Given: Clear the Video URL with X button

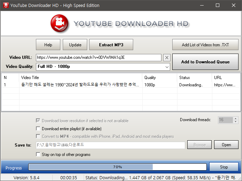Looking at the screenshot, I should (167, 58).
